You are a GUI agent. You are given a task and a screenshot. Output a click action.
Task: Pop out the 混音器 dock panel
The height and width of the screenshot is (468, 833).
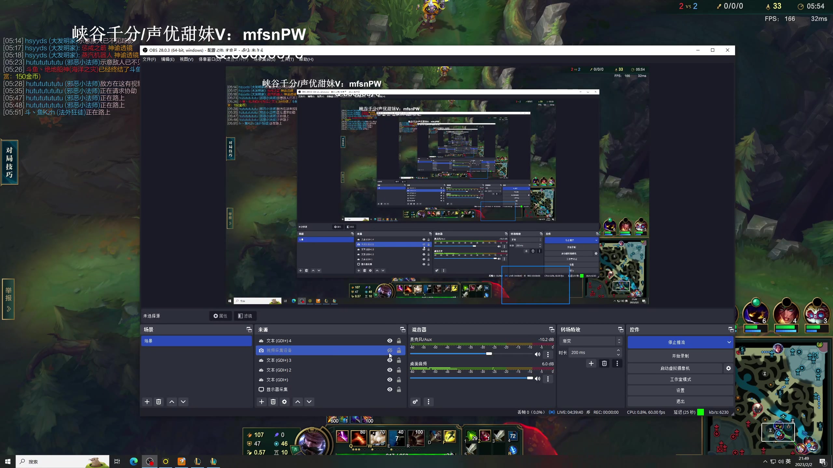click(552, 330)
